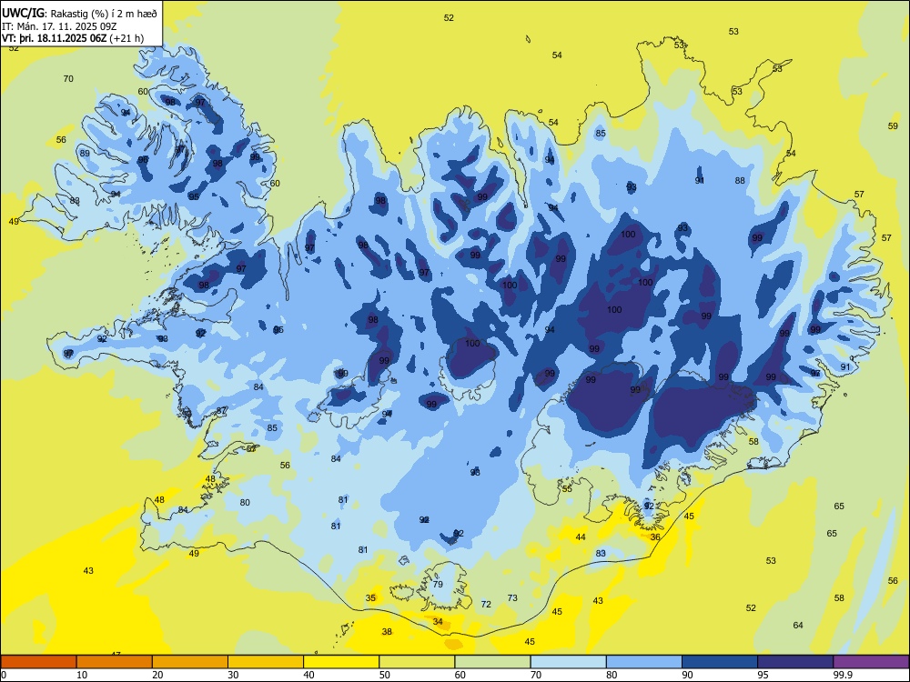Click the '73' humidity value on the map
The height and width of the screenshot is (682, 910).
click(512, 598)
